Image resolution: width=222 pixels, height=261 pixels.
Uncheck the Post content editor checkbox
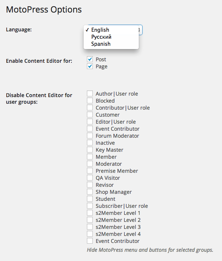click(90, 59)
